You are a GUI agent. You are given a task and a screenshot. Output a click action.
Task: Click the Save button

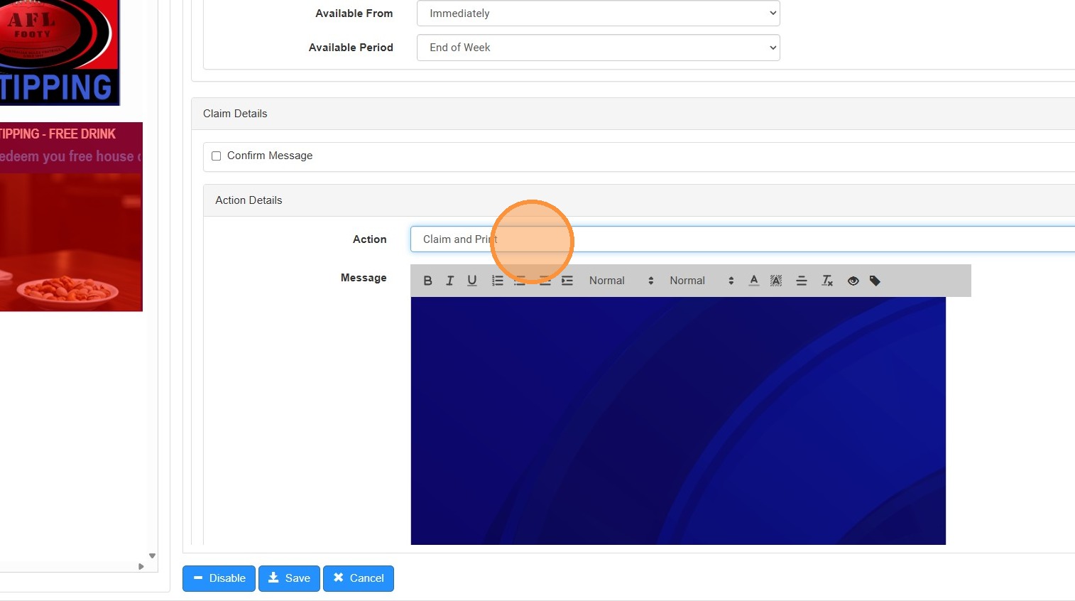(x=289, y=578)
